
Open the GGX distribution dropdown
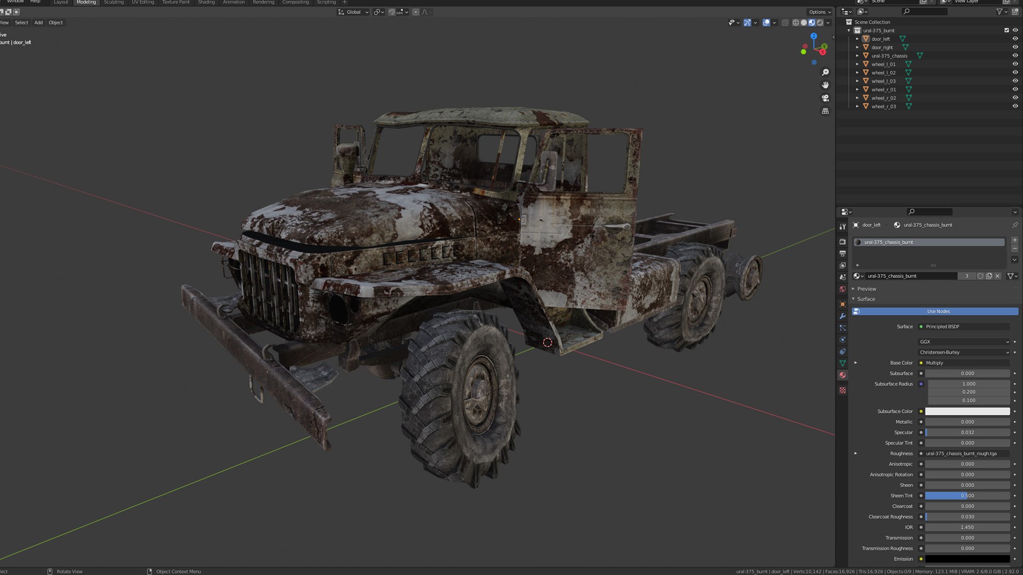tap(964, 342)
